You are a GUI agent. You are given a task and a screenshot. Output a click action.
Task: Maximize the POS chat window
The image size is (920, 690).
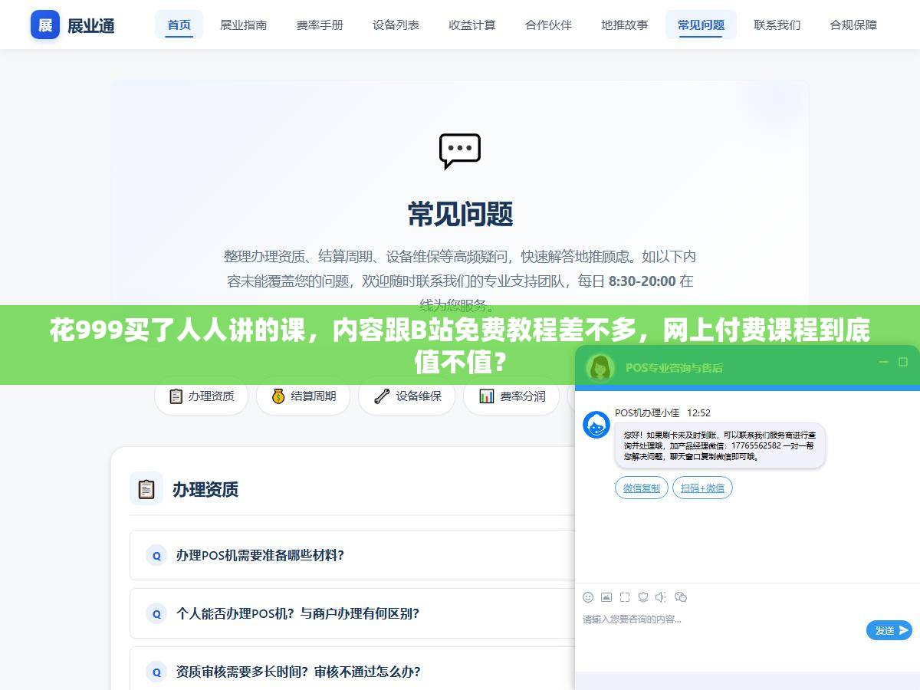(x=903, y=362)
